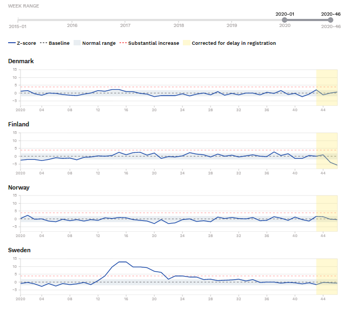Click the 2020-46 label below slider end

(331, 26)
